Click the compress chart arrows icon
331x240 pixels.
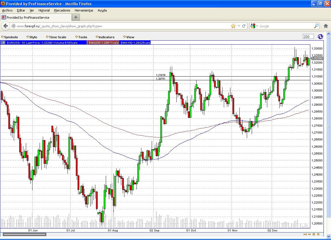pyautogui.click(x=305, y=234)
